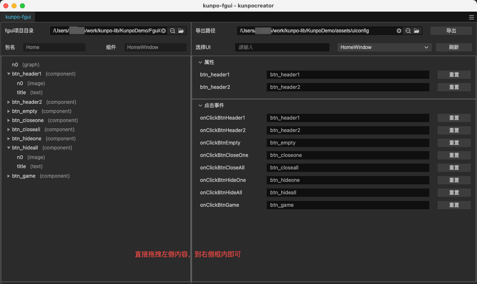Screen dimensions: 477x284
Task: Clear the export path field with the X icon
Action: point(399,30)
